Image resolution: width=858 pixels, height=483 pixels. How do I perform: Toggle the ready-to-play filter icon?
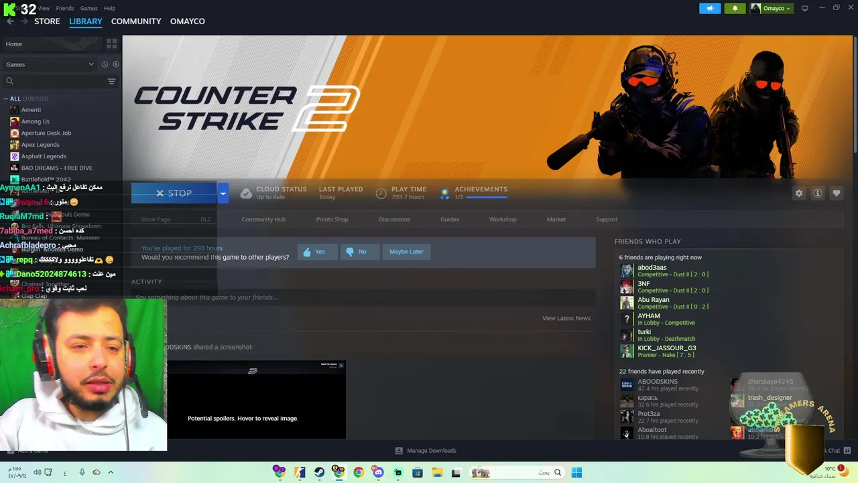coord(116,64)
